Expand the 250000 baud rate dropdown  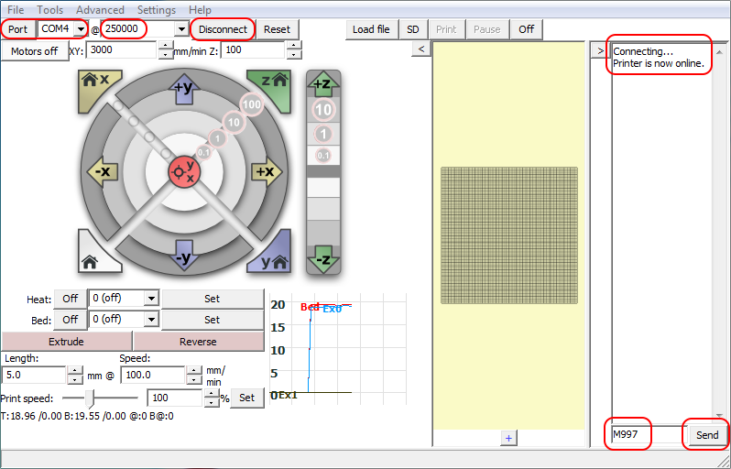tap(180, 29)
